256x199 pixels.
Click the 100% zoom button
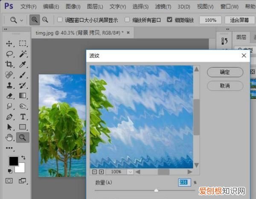pyautogui.click(x=210, y=20)
